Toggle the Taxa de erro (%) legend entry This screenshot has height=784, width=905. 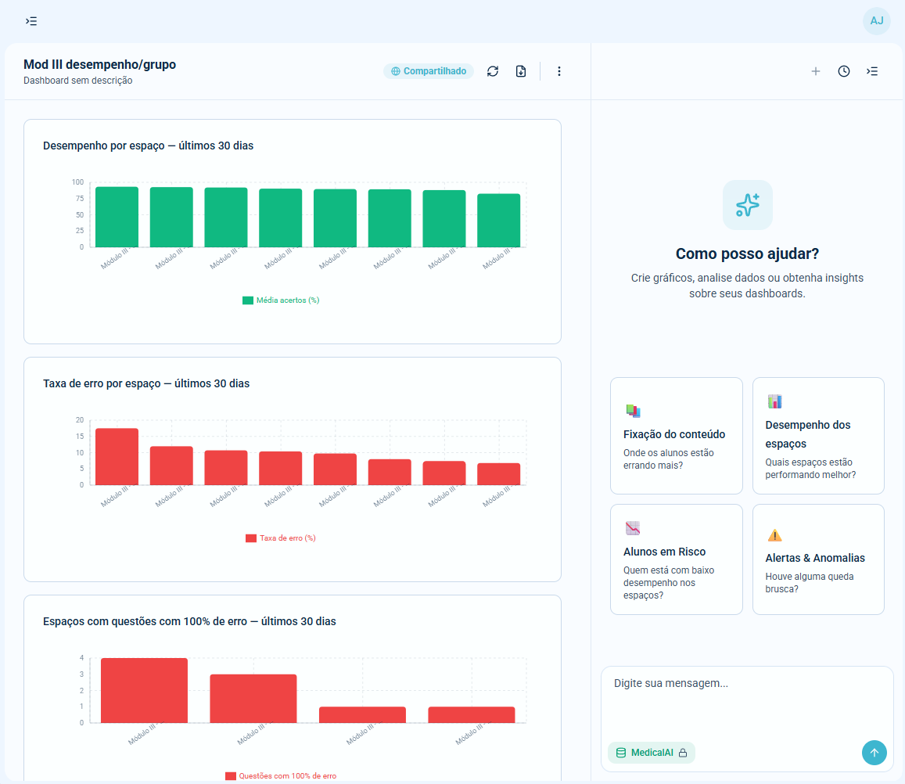click(x=281, y=538)
